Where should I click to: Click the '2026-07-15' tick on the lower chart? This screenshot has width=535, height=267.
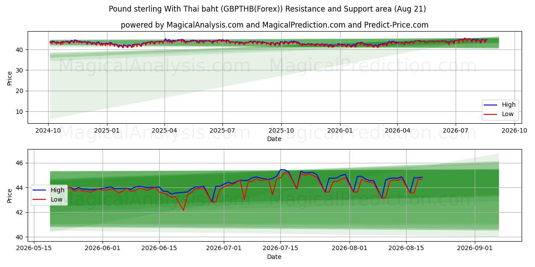[x=280, y=248]
